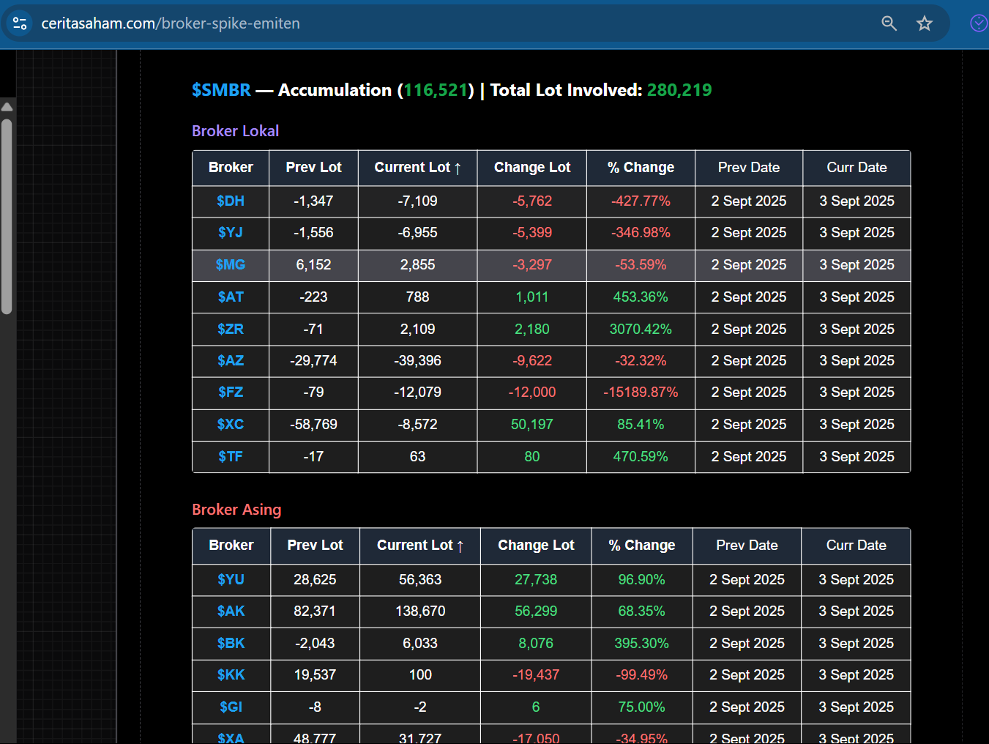Image resolution: width=989 pixels, height=744 pixels.
Task: Open broker $ZR link
Action: (x=231, y=330)
